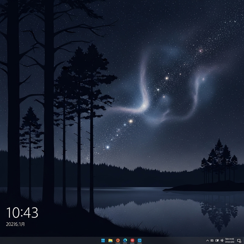244x244 pixels.
Task: Open notification center from the tray
Action: pos(239,241)
